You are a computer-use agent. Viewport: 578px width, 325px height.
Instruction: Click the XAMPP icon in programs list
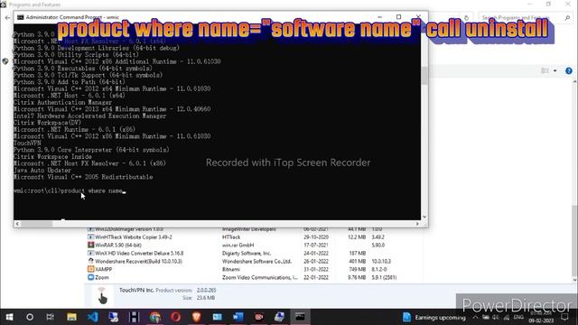pos(90,269)
